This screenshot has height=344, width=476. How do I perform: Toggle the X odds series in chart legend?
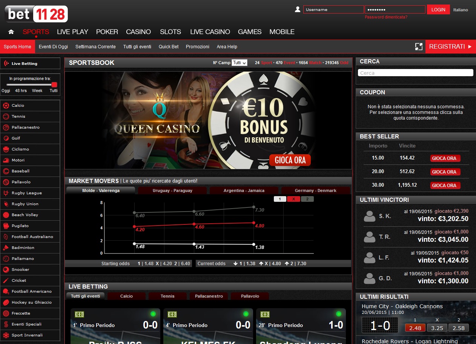[x=293, y=199]
